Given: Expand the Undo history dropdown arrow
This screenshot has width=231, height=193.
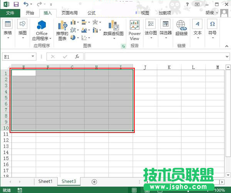Looking at the screenshot, I should click(31, 4).
